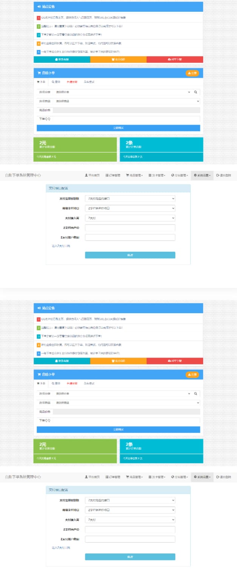The image size is (237, 587).
Task: Open the 选择分类 category dropdown
Action: [x=123, y=92]
